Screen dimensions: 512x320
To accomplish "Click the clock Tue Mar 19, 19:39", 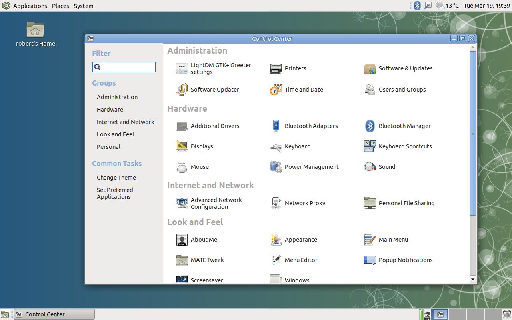I will click(x=487, y=6).
